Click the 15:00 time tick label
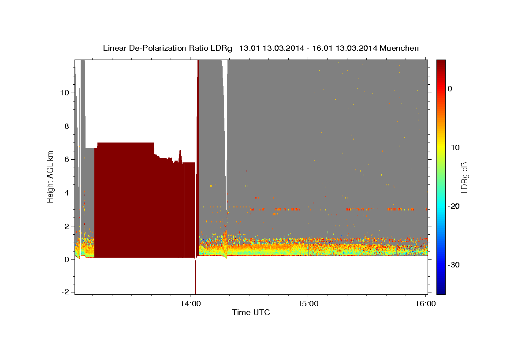 coord(308,304)
